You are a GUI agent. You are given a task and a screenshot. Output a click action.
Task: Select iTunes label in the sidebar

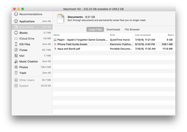click(23, 50)
